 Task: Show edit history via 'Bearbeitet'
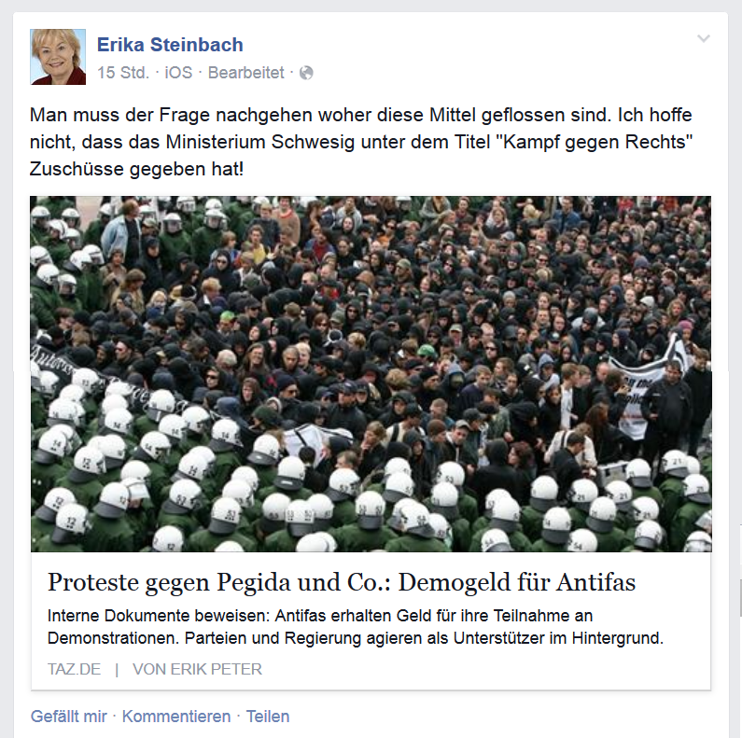coord(246,73)
